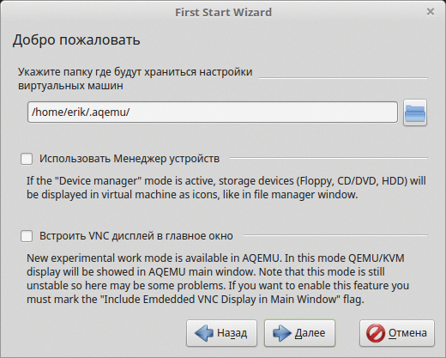Enable the Использовать Менеджер устройств checkbox
The width and height of the screenshot is (446, 358).
click(x=27, y=159)
